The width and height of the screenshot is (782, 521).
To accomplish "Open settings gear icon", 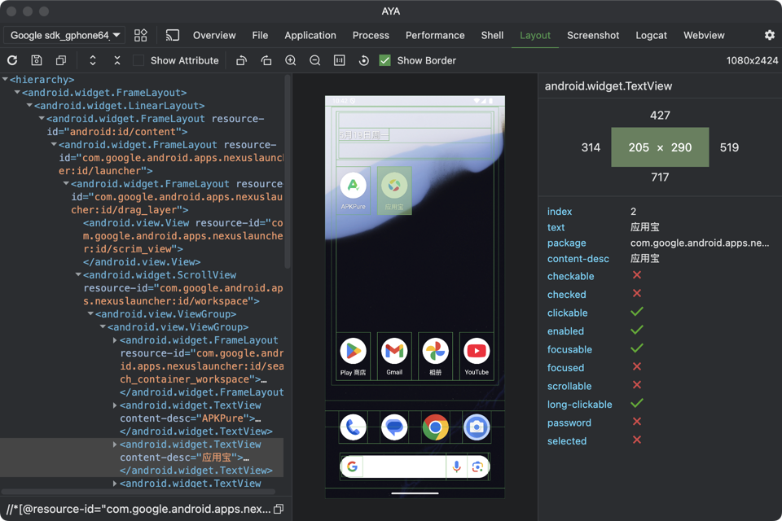I will [770, 35].
